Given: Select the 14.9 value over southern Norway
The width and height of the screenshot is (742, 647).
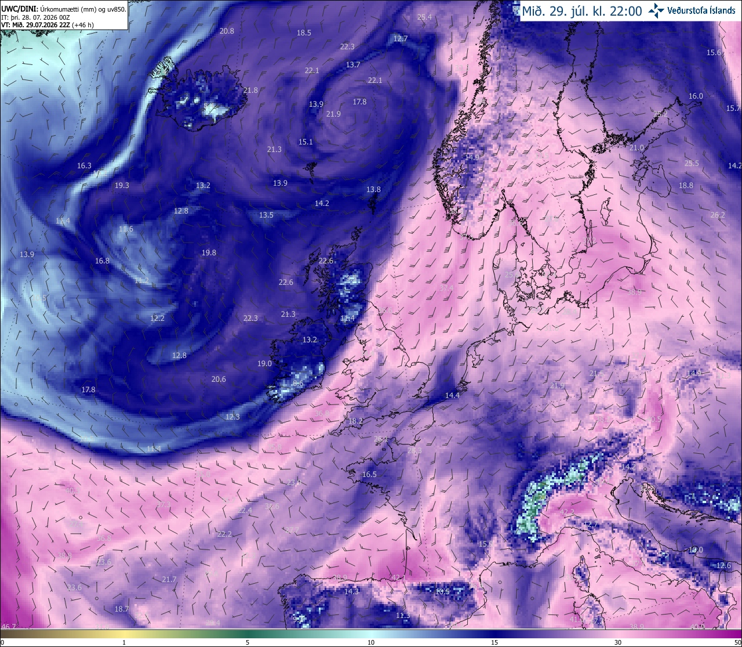Looking at the screenshot, I should point(472,157).
